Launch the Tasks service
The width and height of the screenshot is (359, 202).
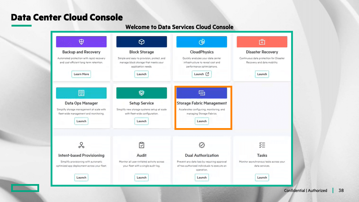[x=262, y=178]
